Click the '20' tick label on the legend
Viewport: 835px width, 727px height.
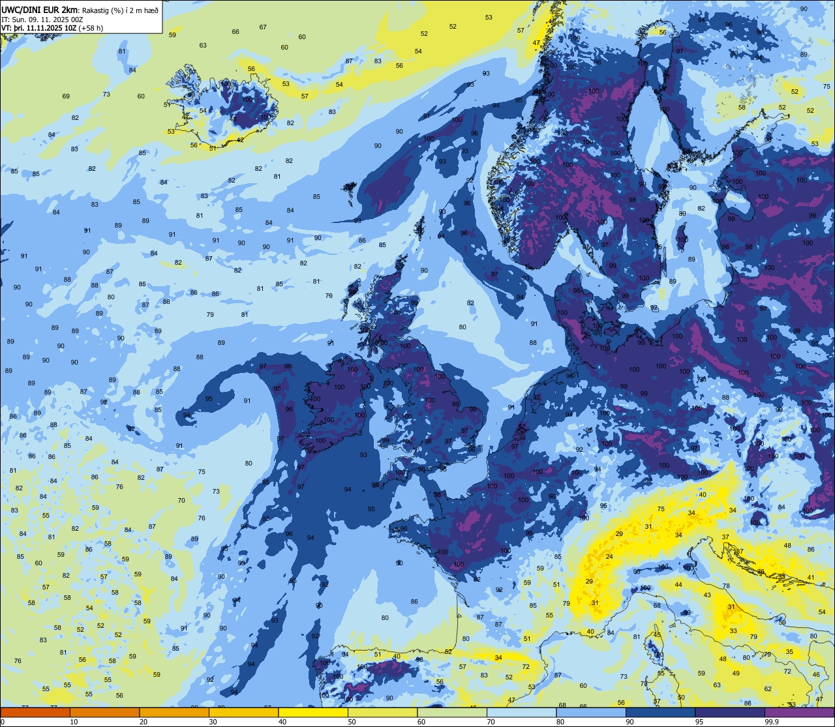(x=144, y=722)
